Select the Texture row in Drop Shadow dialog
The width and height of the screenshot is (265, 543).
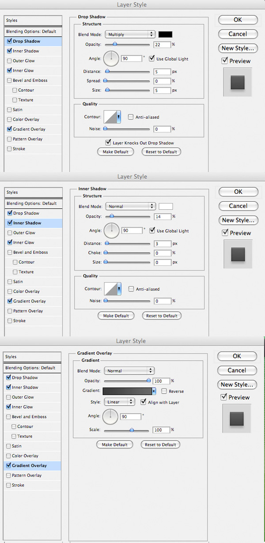pyautogui.click(x=33, y=100)
